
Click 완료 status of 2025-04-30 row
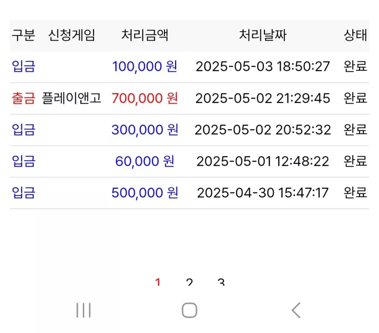pyautogui.click(x=355, y=193)
